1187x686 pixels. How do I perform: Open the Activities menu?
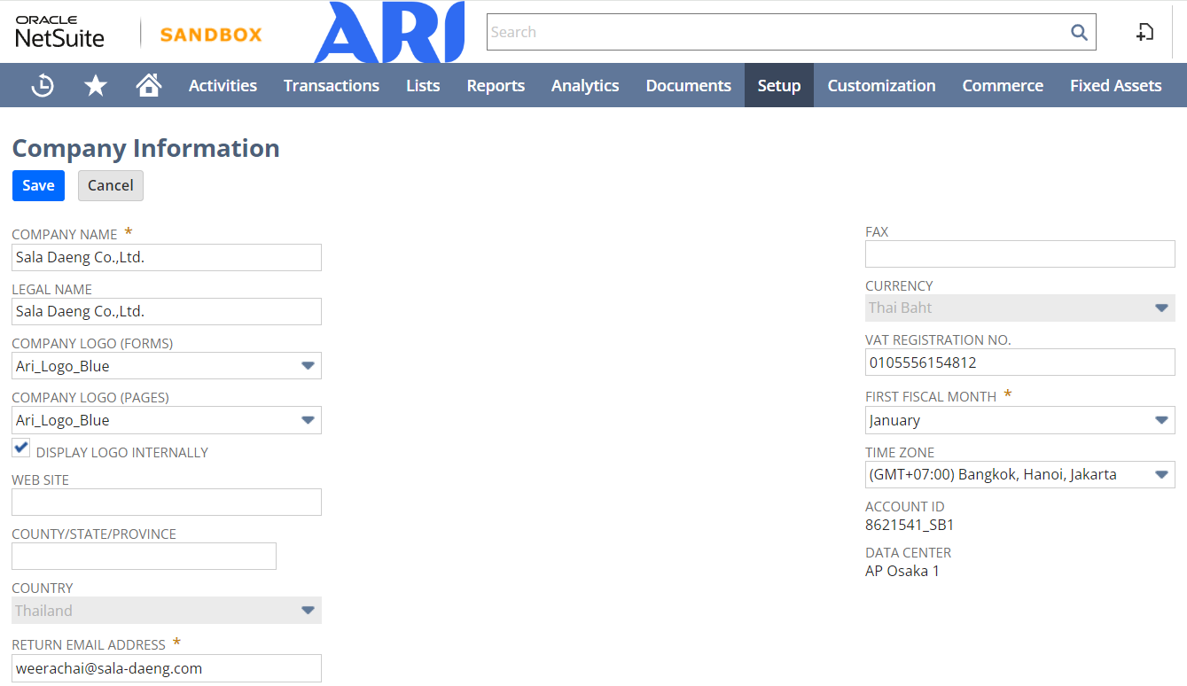click(223, 85)
